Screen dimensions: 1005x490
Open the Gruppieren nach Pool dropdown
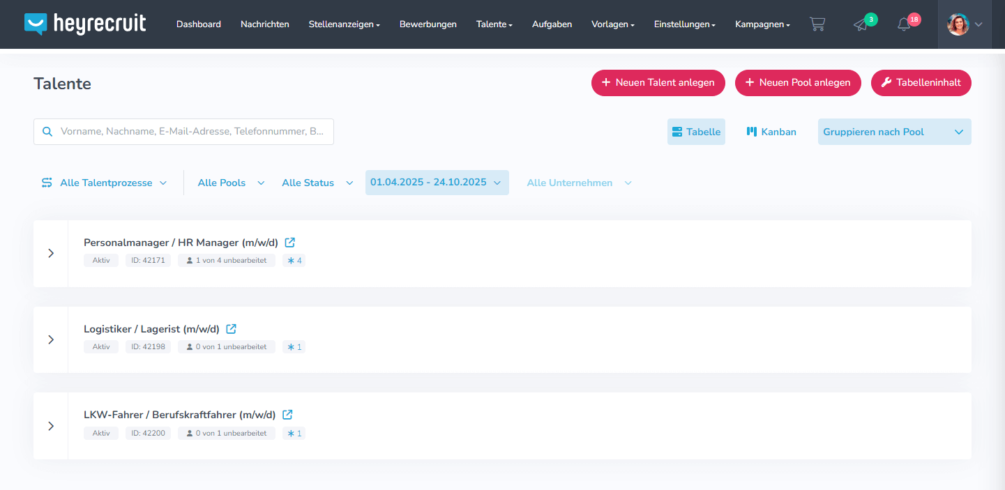click(894, 132)
